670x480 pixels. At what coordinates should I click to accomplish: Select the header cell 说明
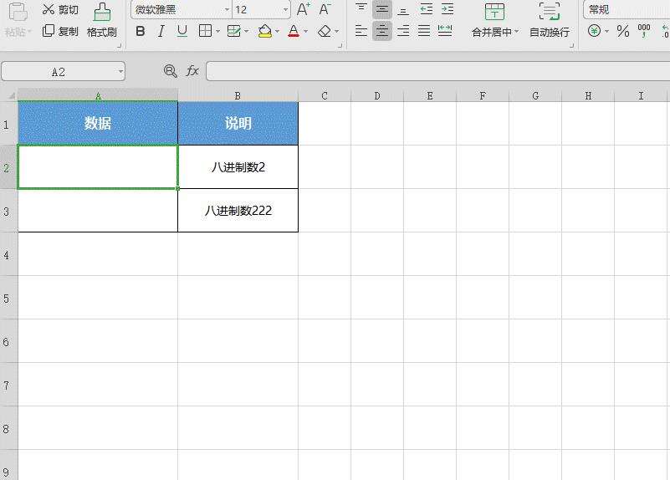click(x=238, y=124)
